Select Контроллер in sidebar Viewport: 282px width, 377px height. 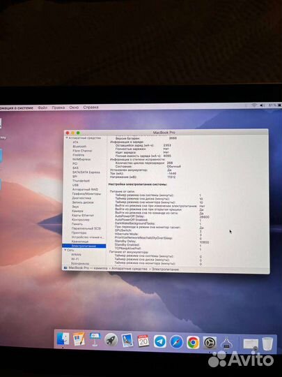click(x=80, y=219)
